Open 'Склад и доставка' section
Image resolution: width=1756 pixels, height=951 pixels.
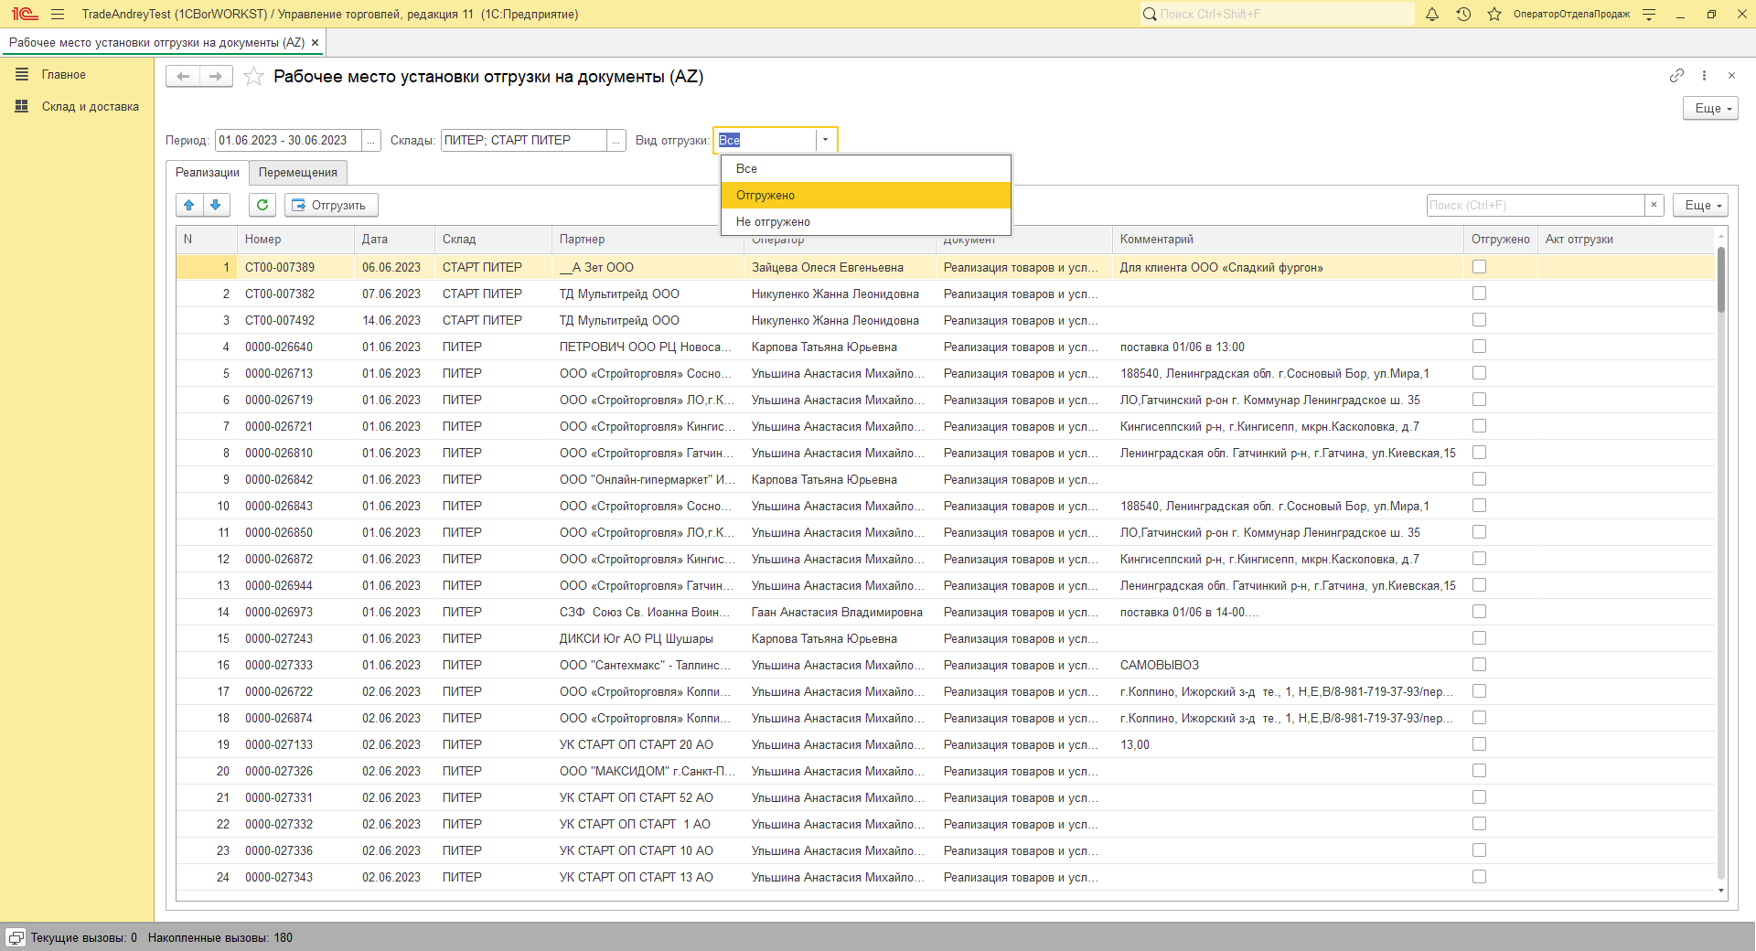pos(90,106)
